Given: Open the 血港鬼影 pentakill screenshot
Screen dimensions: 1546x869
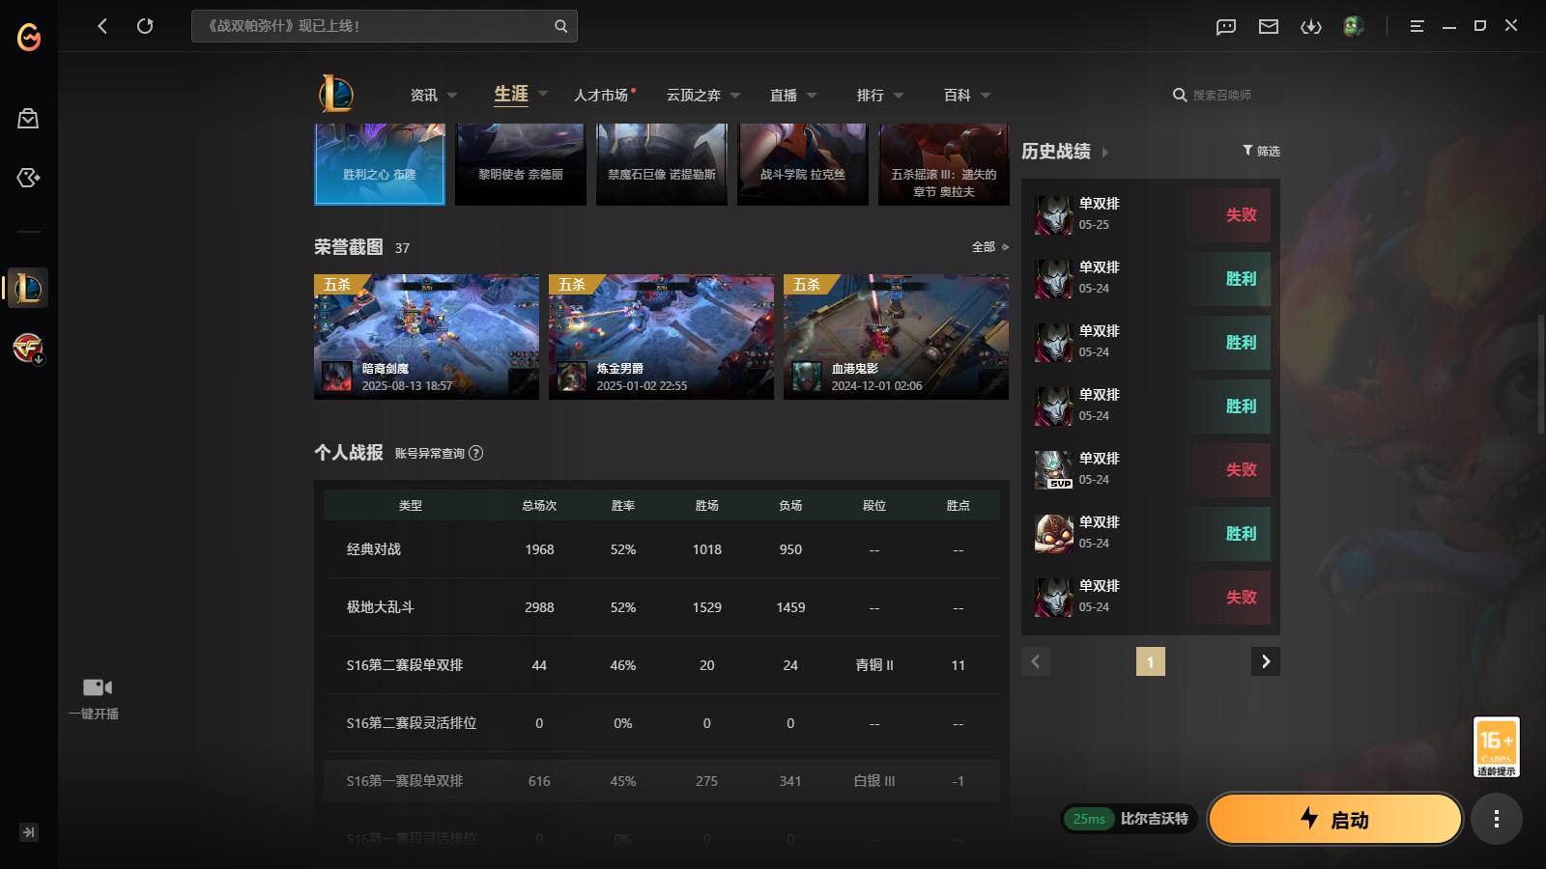Looking at the screenshot, I should coord(896,337).
